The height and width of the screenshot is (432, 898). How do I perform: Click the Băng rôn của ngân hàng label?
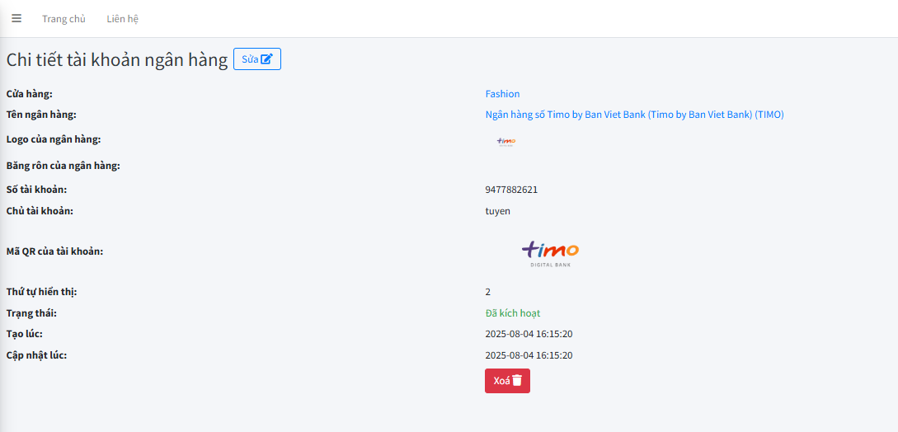coord(63,166)
